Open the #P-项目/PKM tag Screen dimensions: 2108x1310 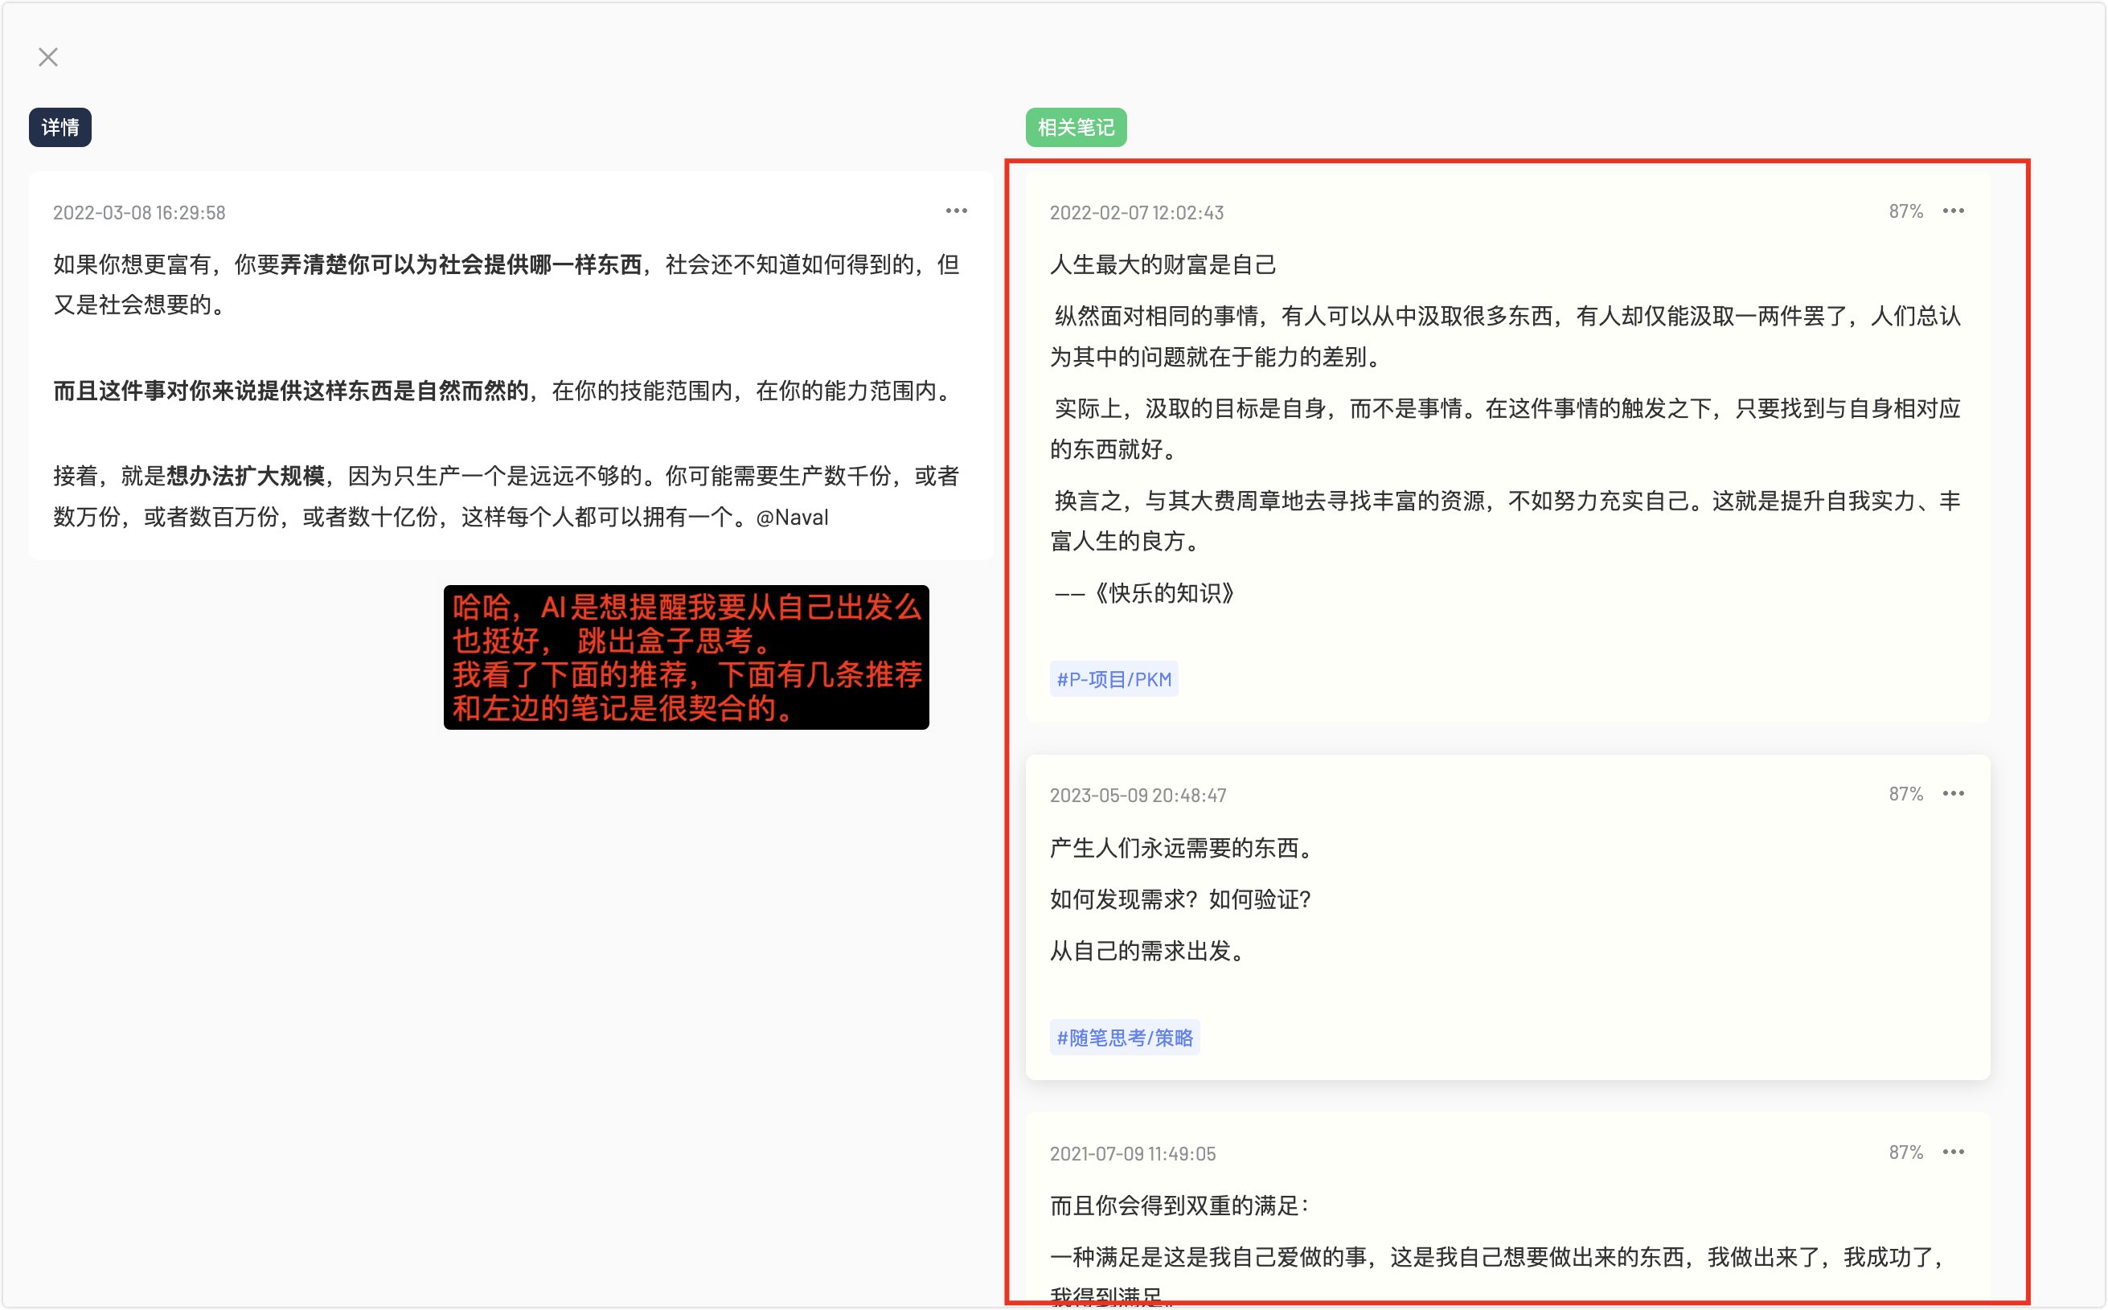[x=1113, y=679]
